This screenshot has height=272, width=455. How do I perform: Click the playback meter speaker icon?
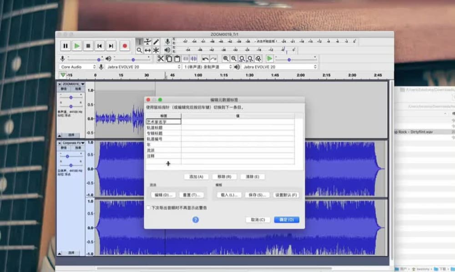tap(167, 50)
